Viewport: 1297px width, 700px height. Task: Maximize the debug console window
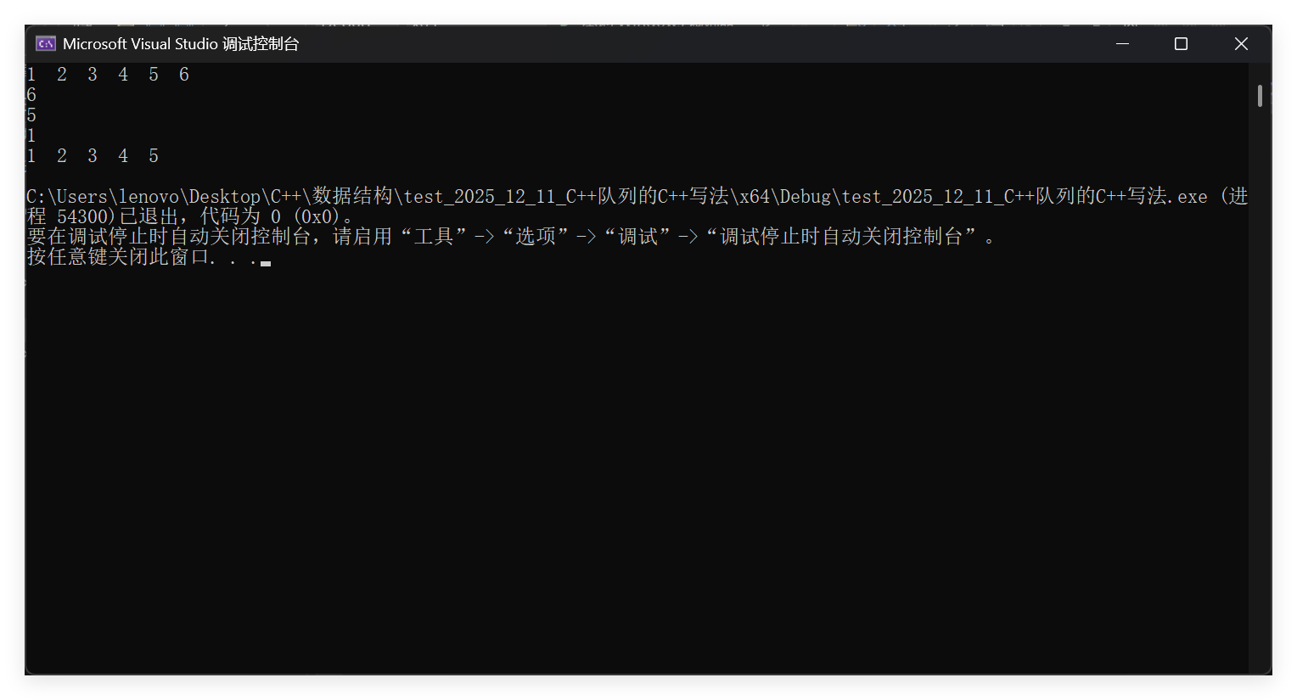[x=1181, y=43]
